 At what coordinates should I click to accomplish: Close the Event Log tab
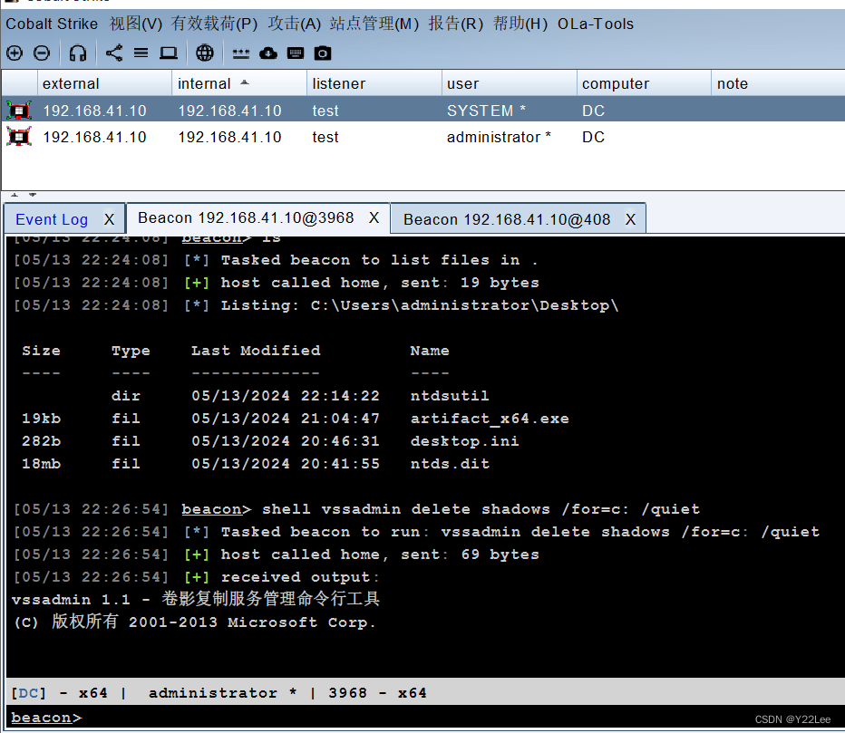point(110,219)
